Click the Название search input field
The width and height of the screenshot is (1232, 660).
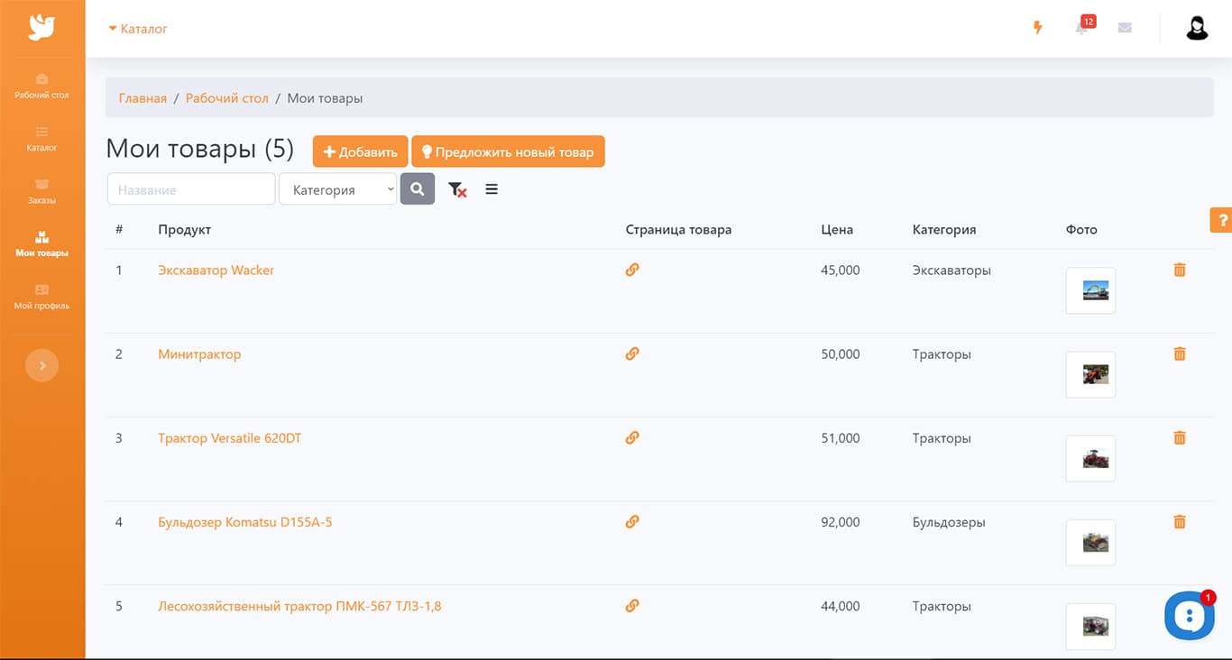coord(191,189)
